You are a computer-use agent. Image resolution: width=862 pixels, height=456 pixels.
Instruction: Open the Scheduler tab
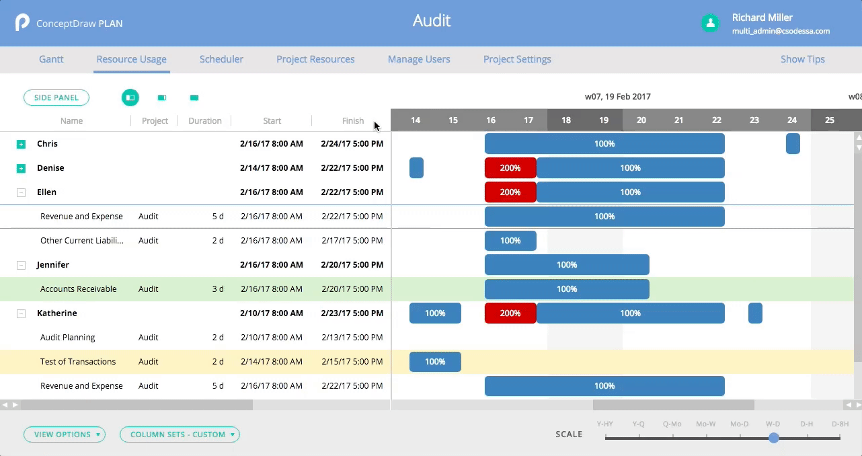click(x=221, y=59)
